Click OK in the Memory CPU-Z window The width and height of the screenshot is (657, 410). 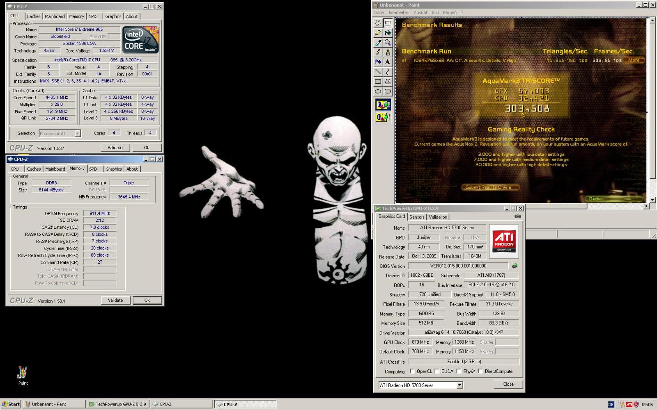click(147, 300)
